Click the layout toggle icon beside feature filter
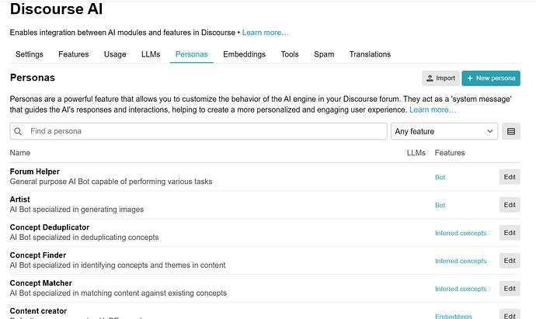The height and width of the screenshot is (319, 536). click(x=510, y=131)
